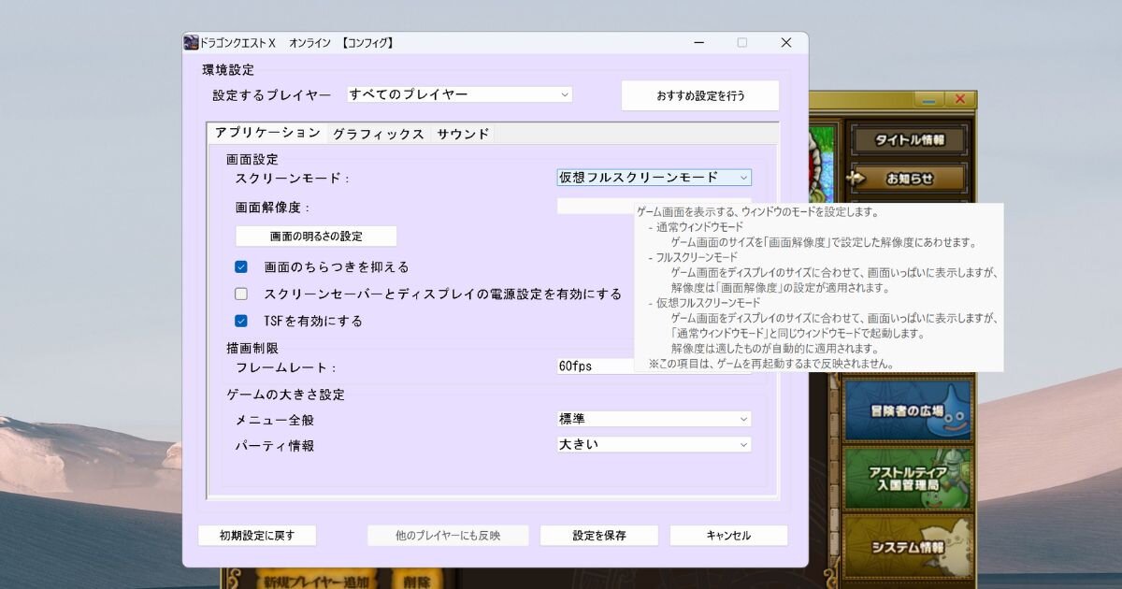Switch to the アプリケーション tab
Image resolution: width=1122 pixels, height=589 pixels.
point(268,133)
